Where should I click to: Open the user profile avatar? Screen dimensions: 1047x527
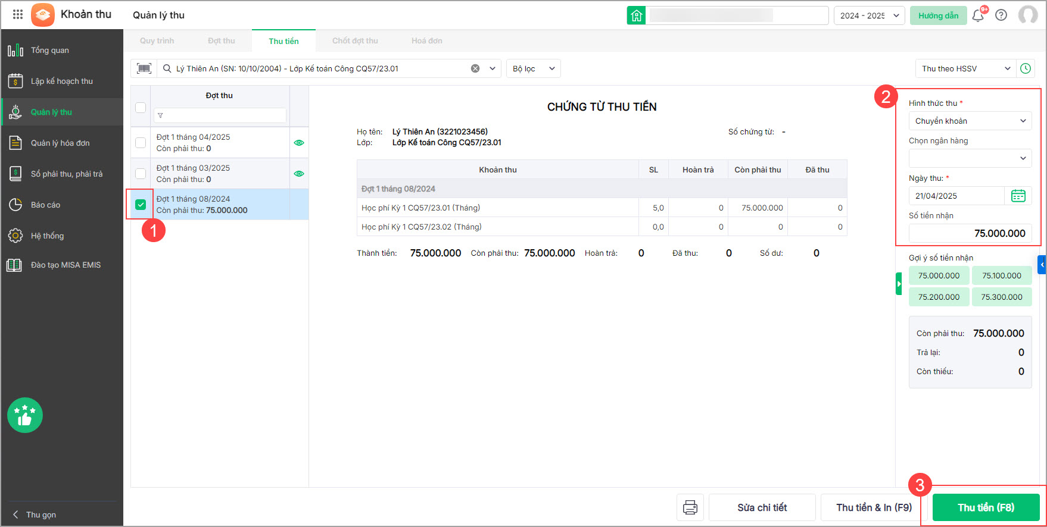pos(1028,15)
